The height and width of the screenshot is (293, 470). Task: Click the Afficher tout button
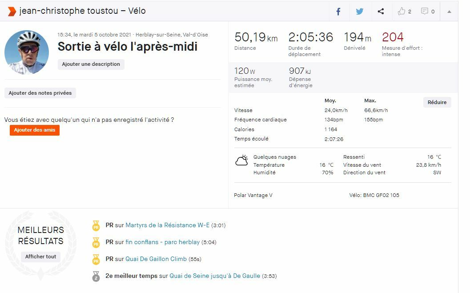[x=40, y=257]
